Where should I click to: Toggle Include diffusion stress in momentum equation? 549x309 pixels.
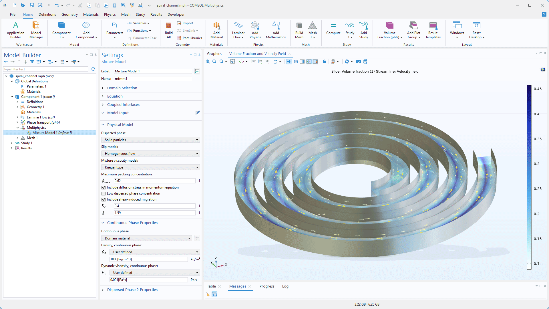point(104,187)
